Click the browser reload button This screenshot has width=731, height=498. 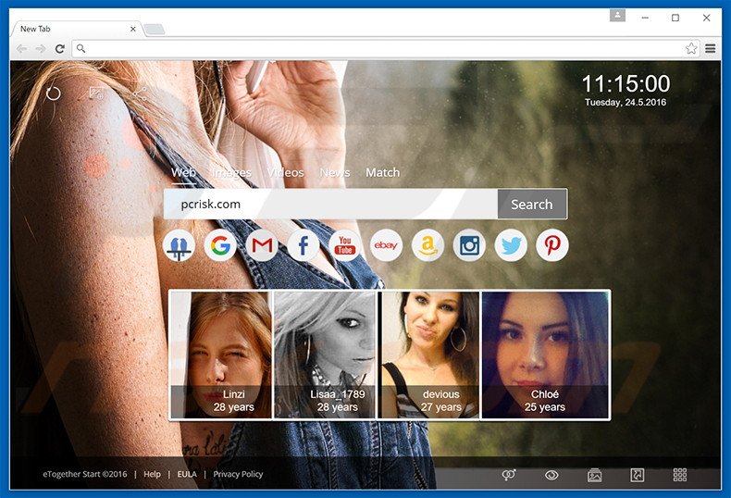(59, 48)
